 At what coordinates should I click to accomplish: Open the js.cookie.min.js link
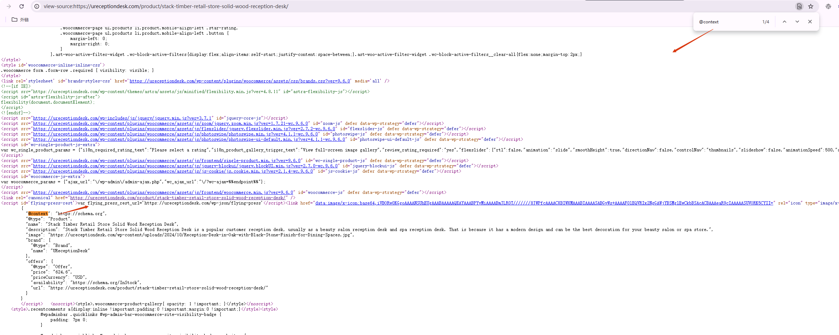173,171
